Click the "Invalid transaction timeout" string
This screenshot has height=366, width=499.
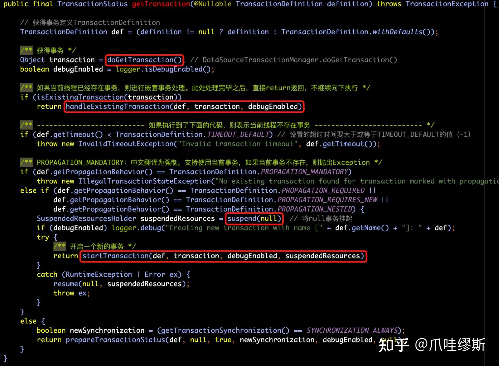pos(238,144)
